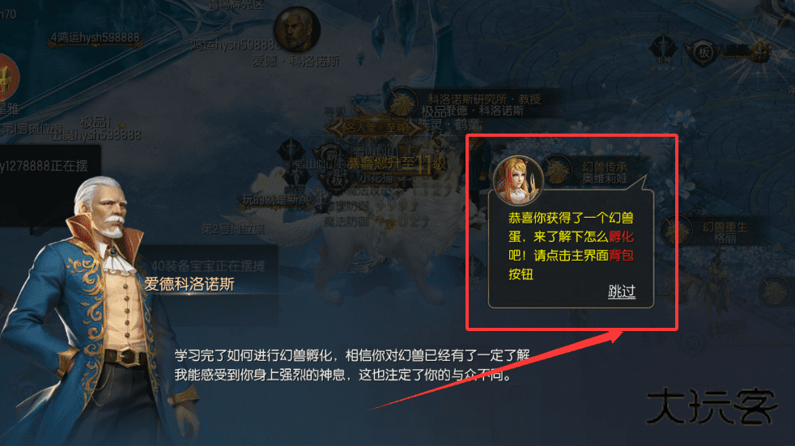Select the 幻兽重生 格丽 NPC icon
795x446 pixels.
coord(678,231)
